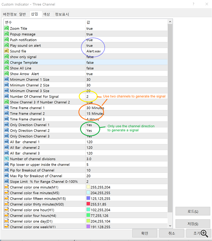Select the Pip lower or upper inside the channel row
The width and height of the screenshot is (212, 241).
86,164
